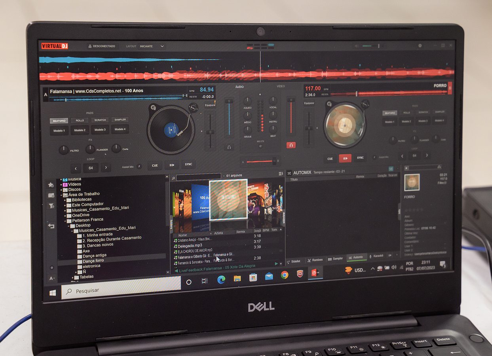Viewport: 492px width, 356px height.
Task: Open the Sidelist tab
Action: 293,261
